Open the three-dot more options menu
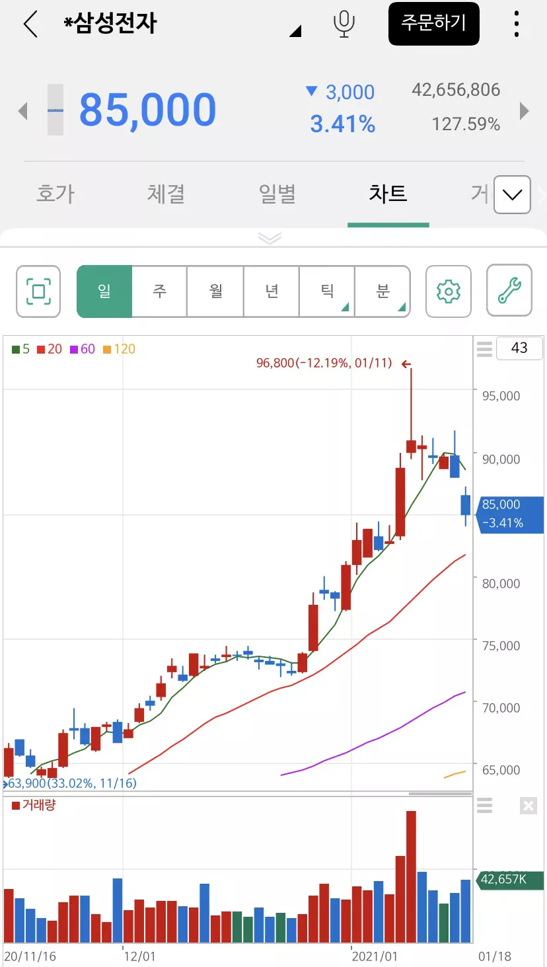The height and width of the screenshot is (967, 547). tap(517, 24)
